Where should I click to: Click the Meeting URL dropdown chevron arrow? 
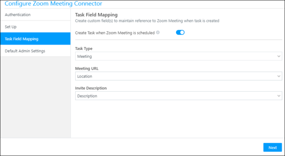point(279,77)
